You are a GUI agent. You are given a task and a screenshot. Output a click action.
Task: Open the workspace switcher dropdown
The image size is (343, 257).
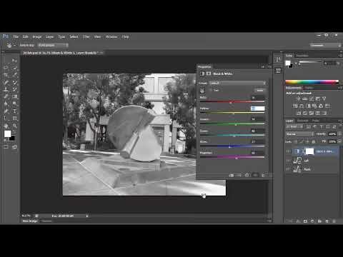[326, 45]
